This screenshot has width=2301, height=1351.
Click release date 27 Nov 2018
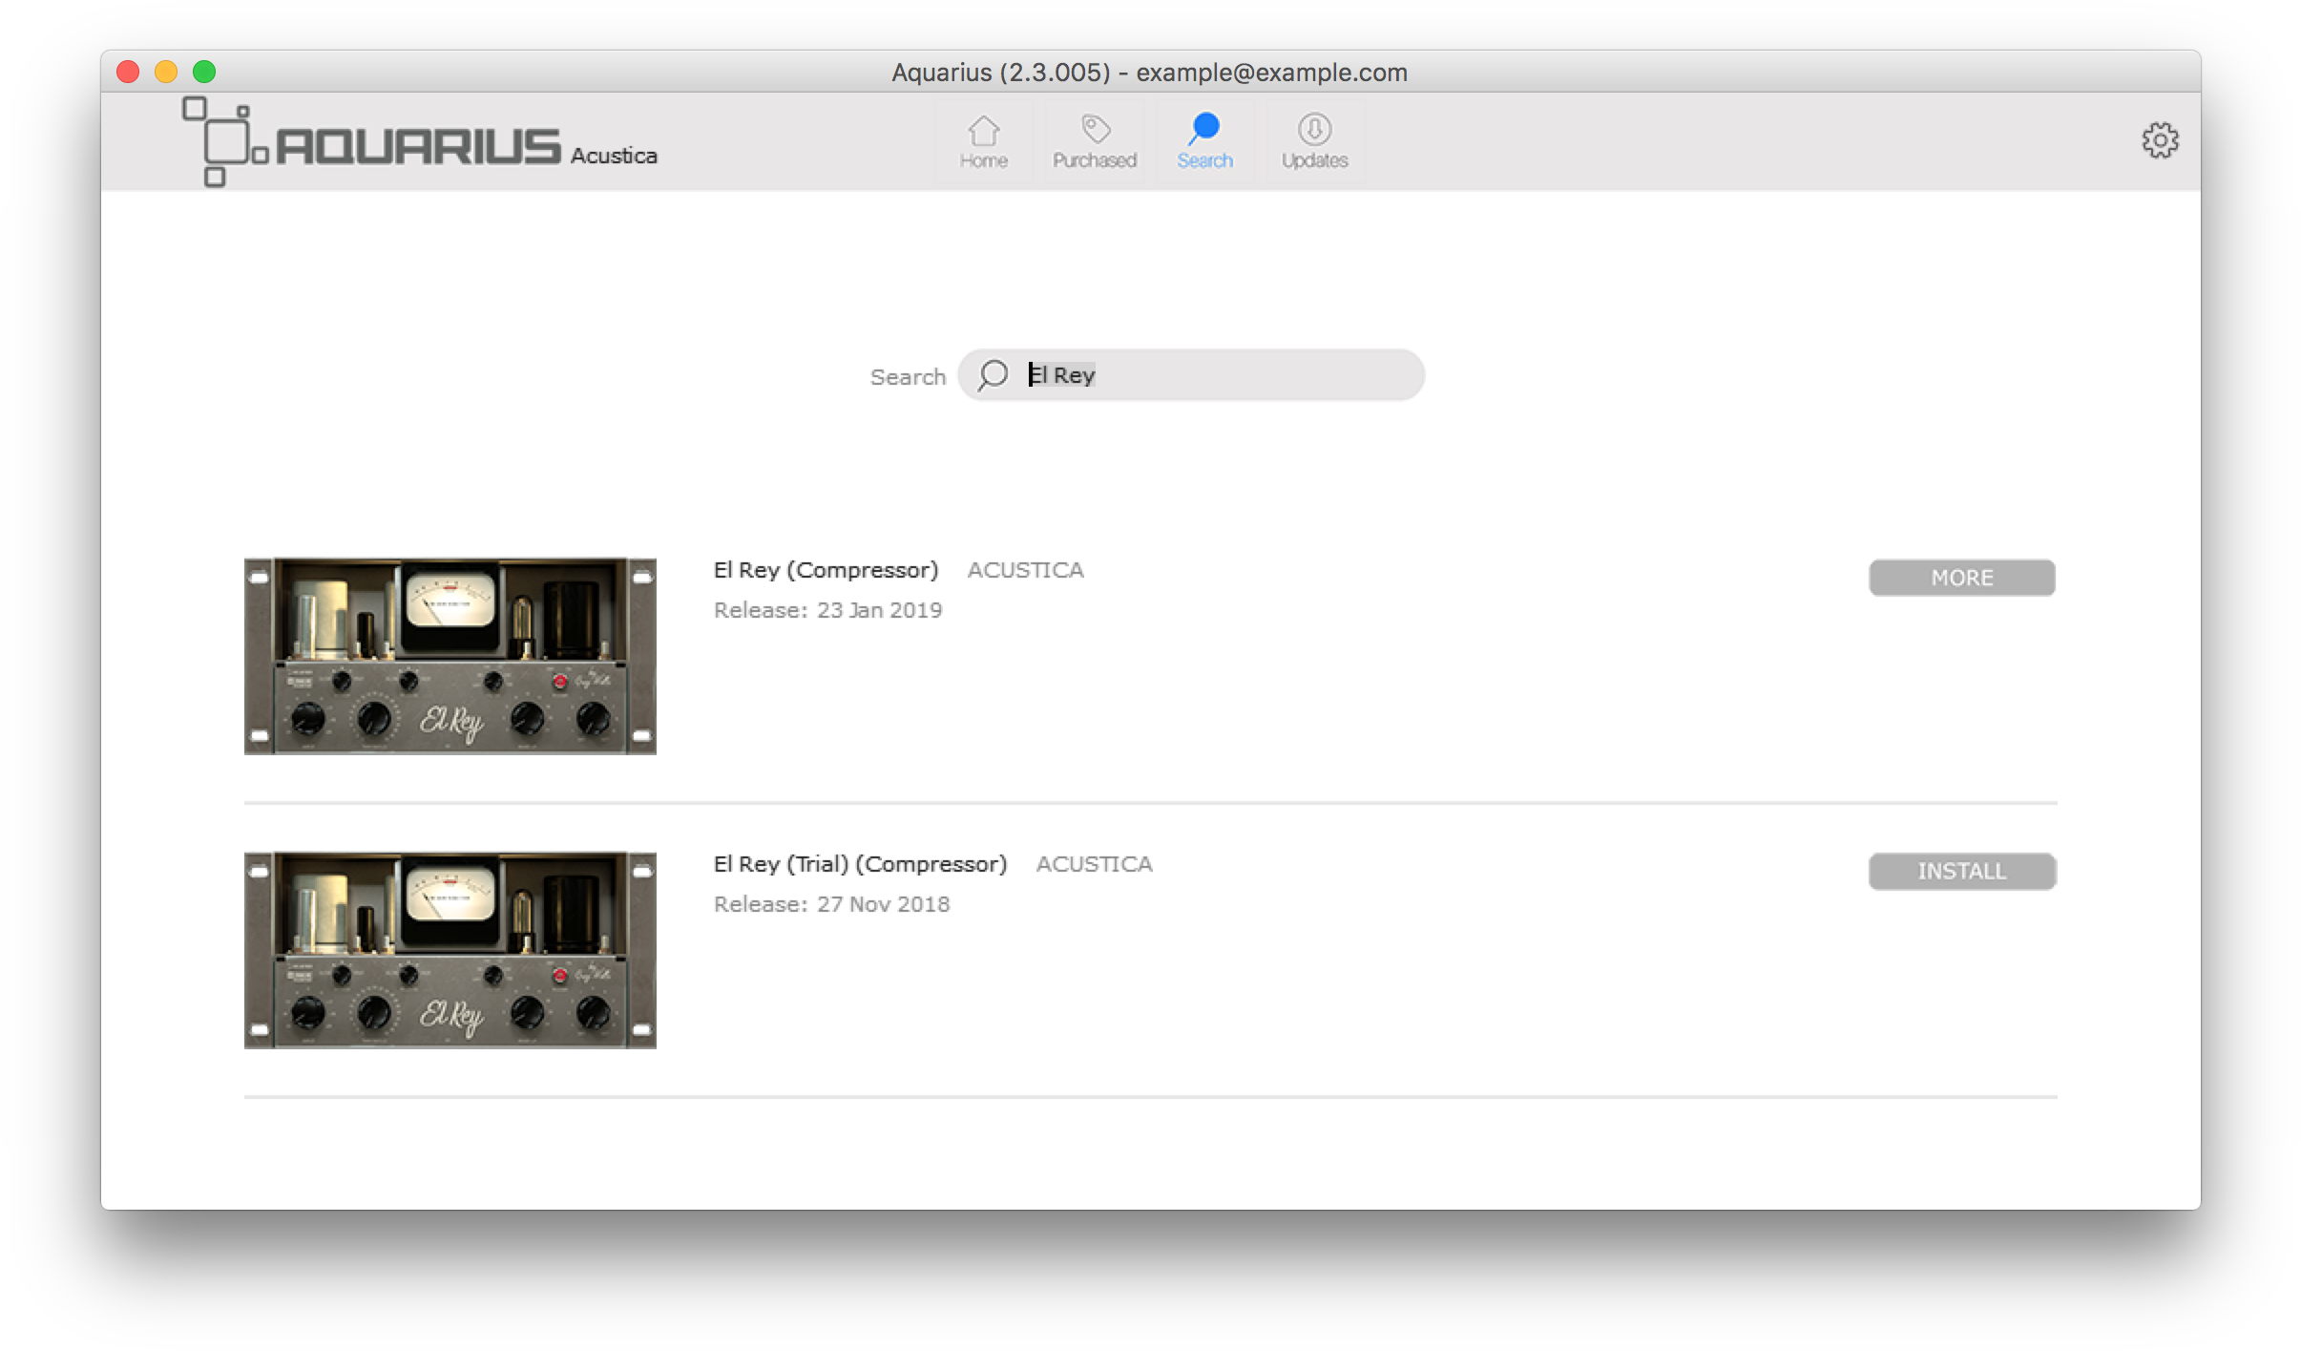(883, 904)
